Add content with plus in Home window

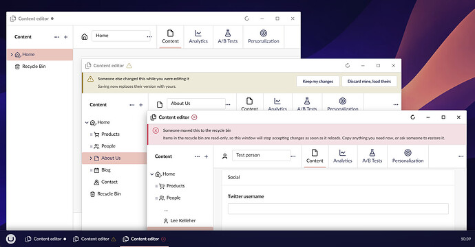click(65, 37)
